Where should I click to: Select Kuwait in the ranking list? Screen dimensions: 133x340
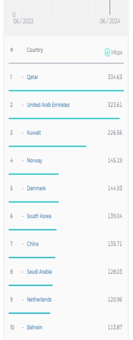point(34,132)
